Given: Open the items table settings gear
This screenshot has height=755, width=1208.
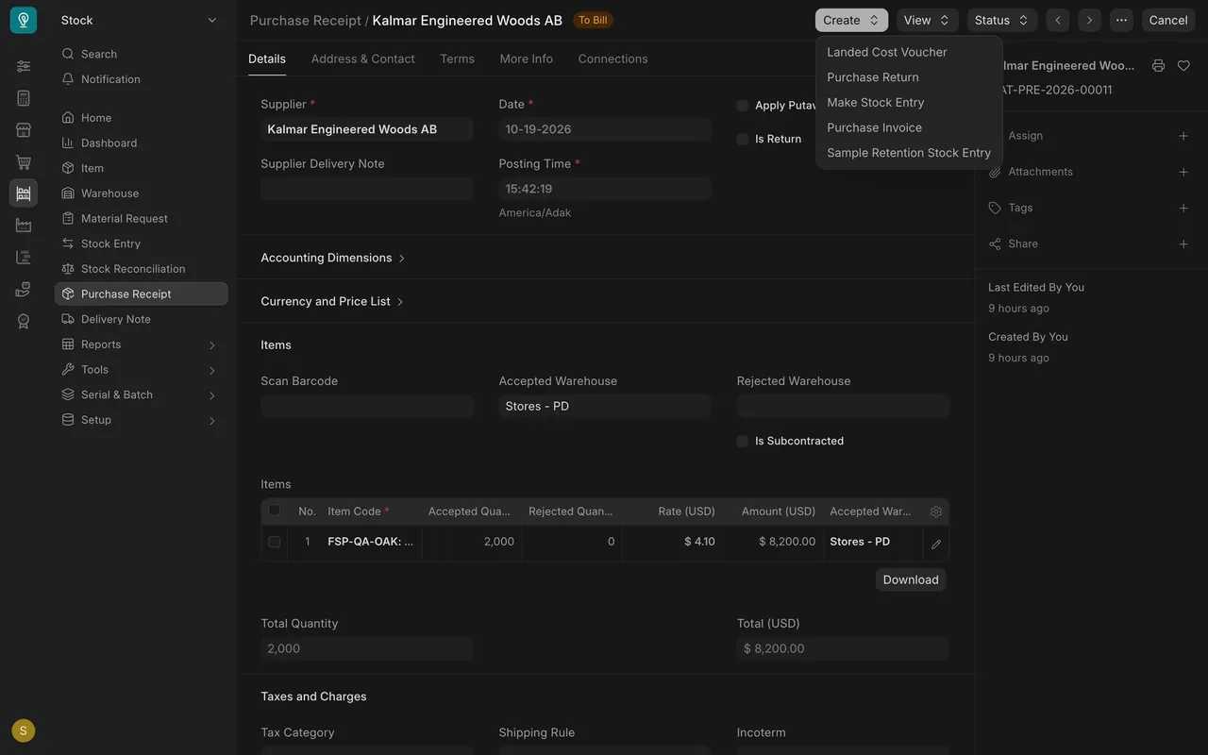Looking at the screenshot, I should click(936, 512).
